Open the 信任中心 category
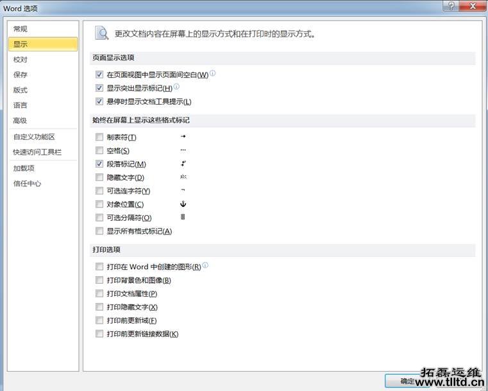Screen dimensions: 488x391 pos(43,184)
